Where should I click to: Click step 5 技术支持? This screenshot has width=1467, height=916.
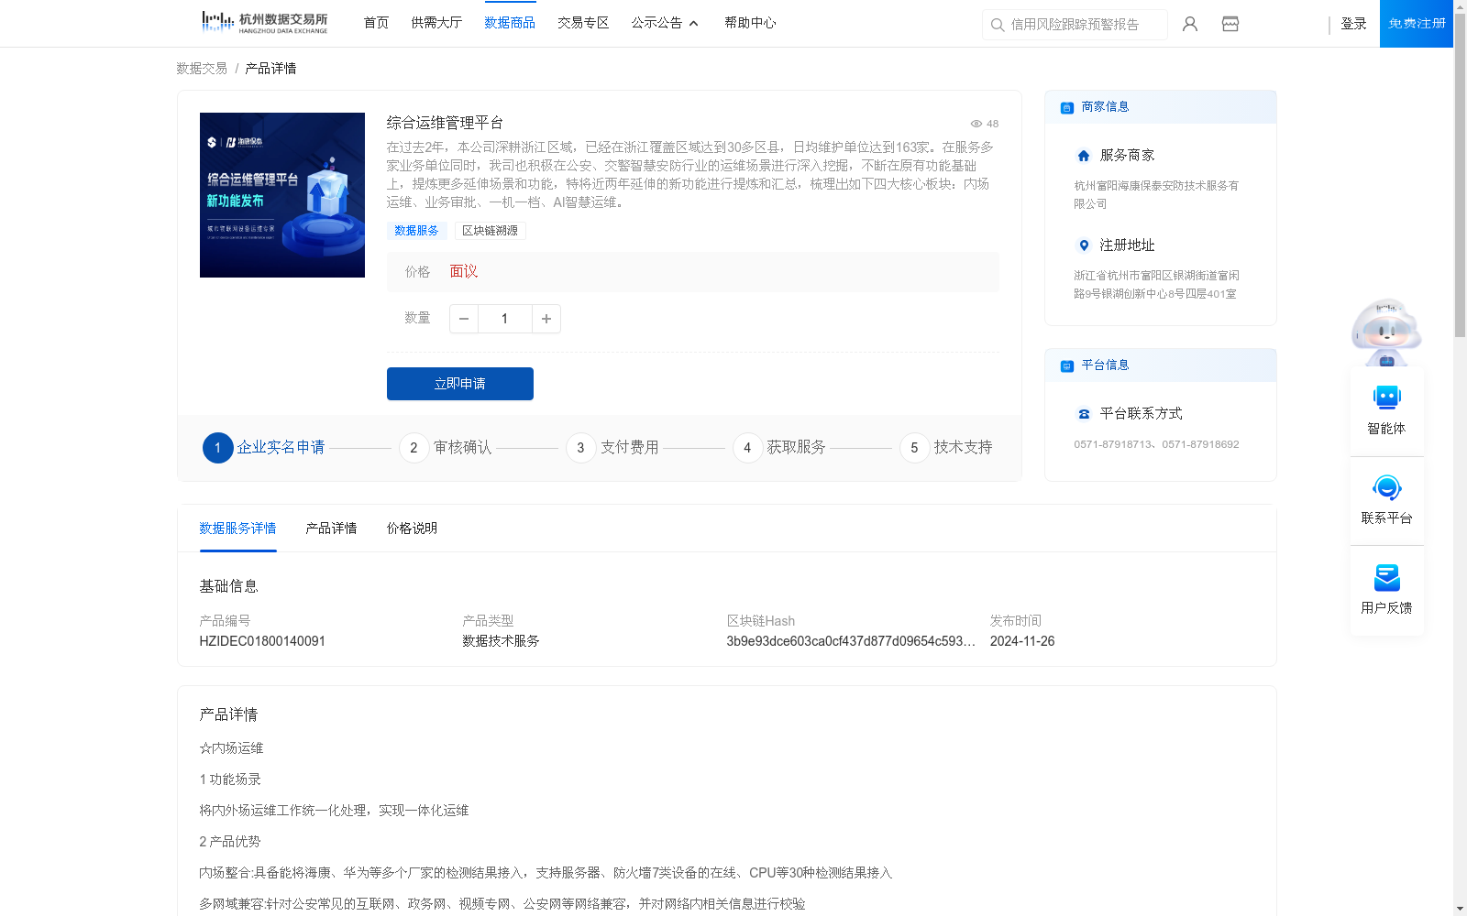tap(946, 448)
